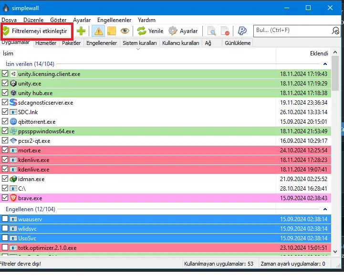Open the Yardım menu

tap(146, 20)
